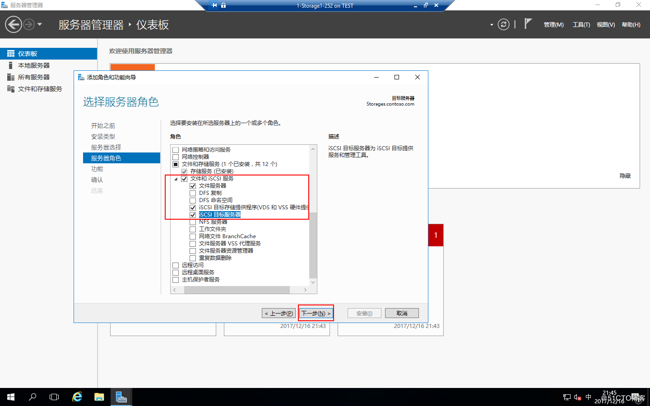This screenshot has height=406, width=650.
Task: Check NFS 服务器 checkbox
Action: click(x=193, y=222)
